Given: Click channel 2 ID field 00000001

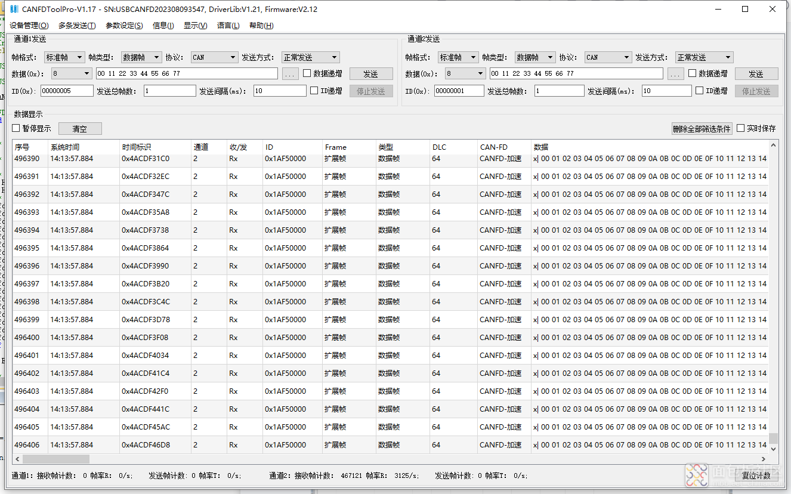Looking at the screenshot, I should click(x=459, y=91).
